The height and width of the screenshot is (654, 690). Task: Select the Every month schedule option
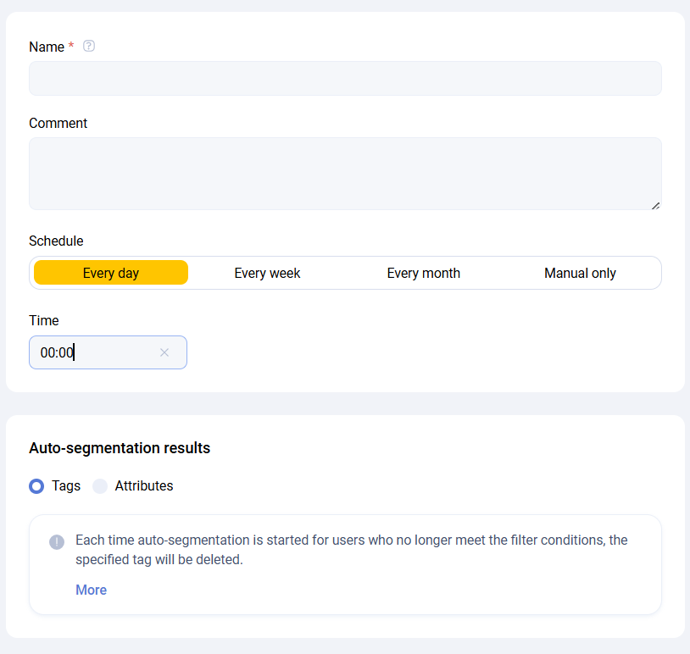tap(423, 273)
